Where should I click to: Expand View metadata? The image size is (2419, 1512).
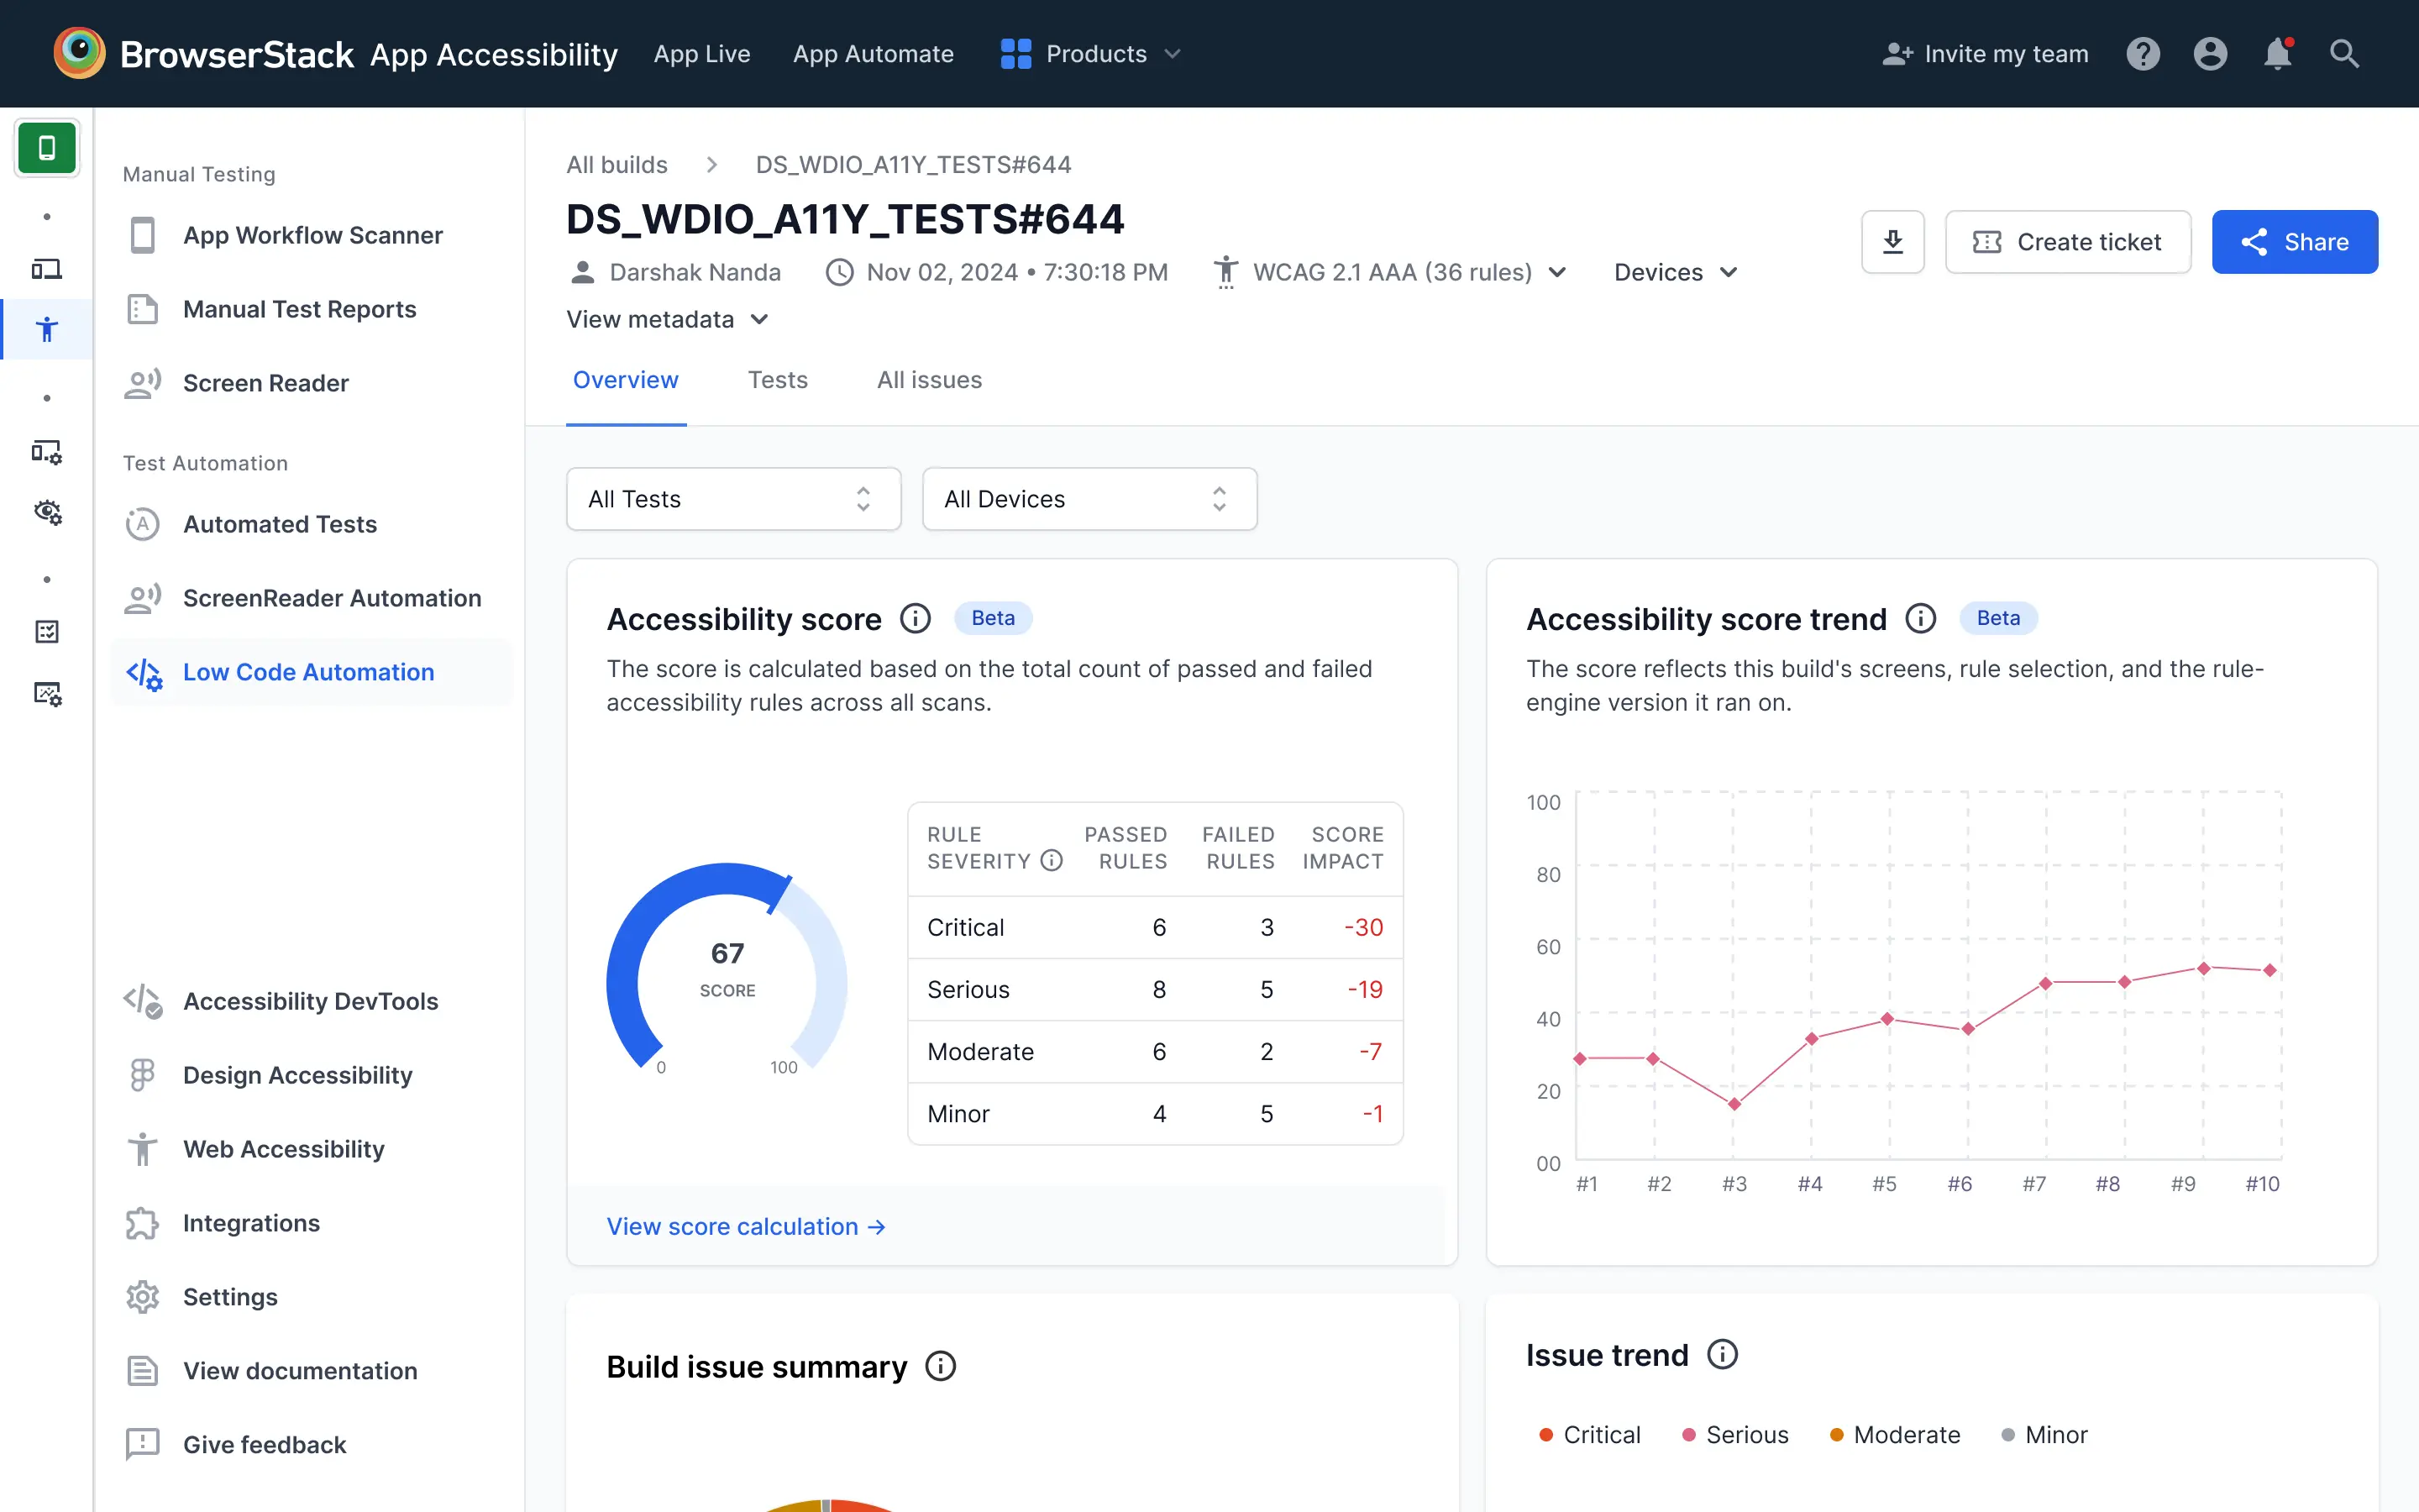(668, 319)
